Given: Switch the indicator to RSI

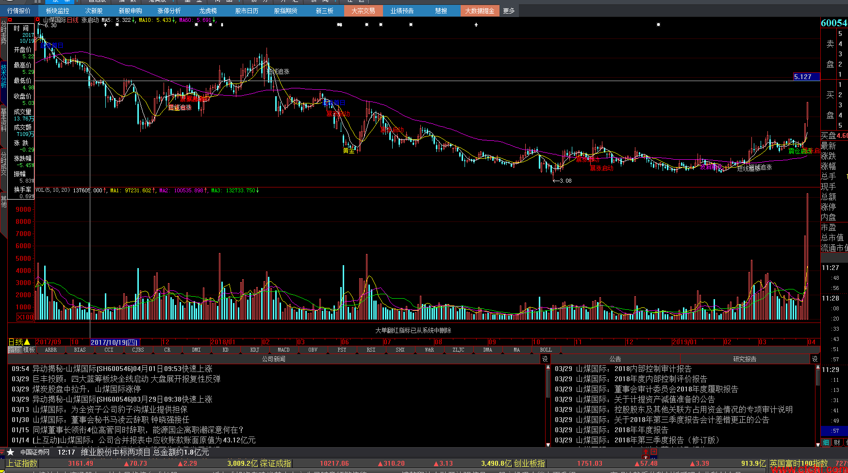Looking at the screenshot, I should coord(371,350).
